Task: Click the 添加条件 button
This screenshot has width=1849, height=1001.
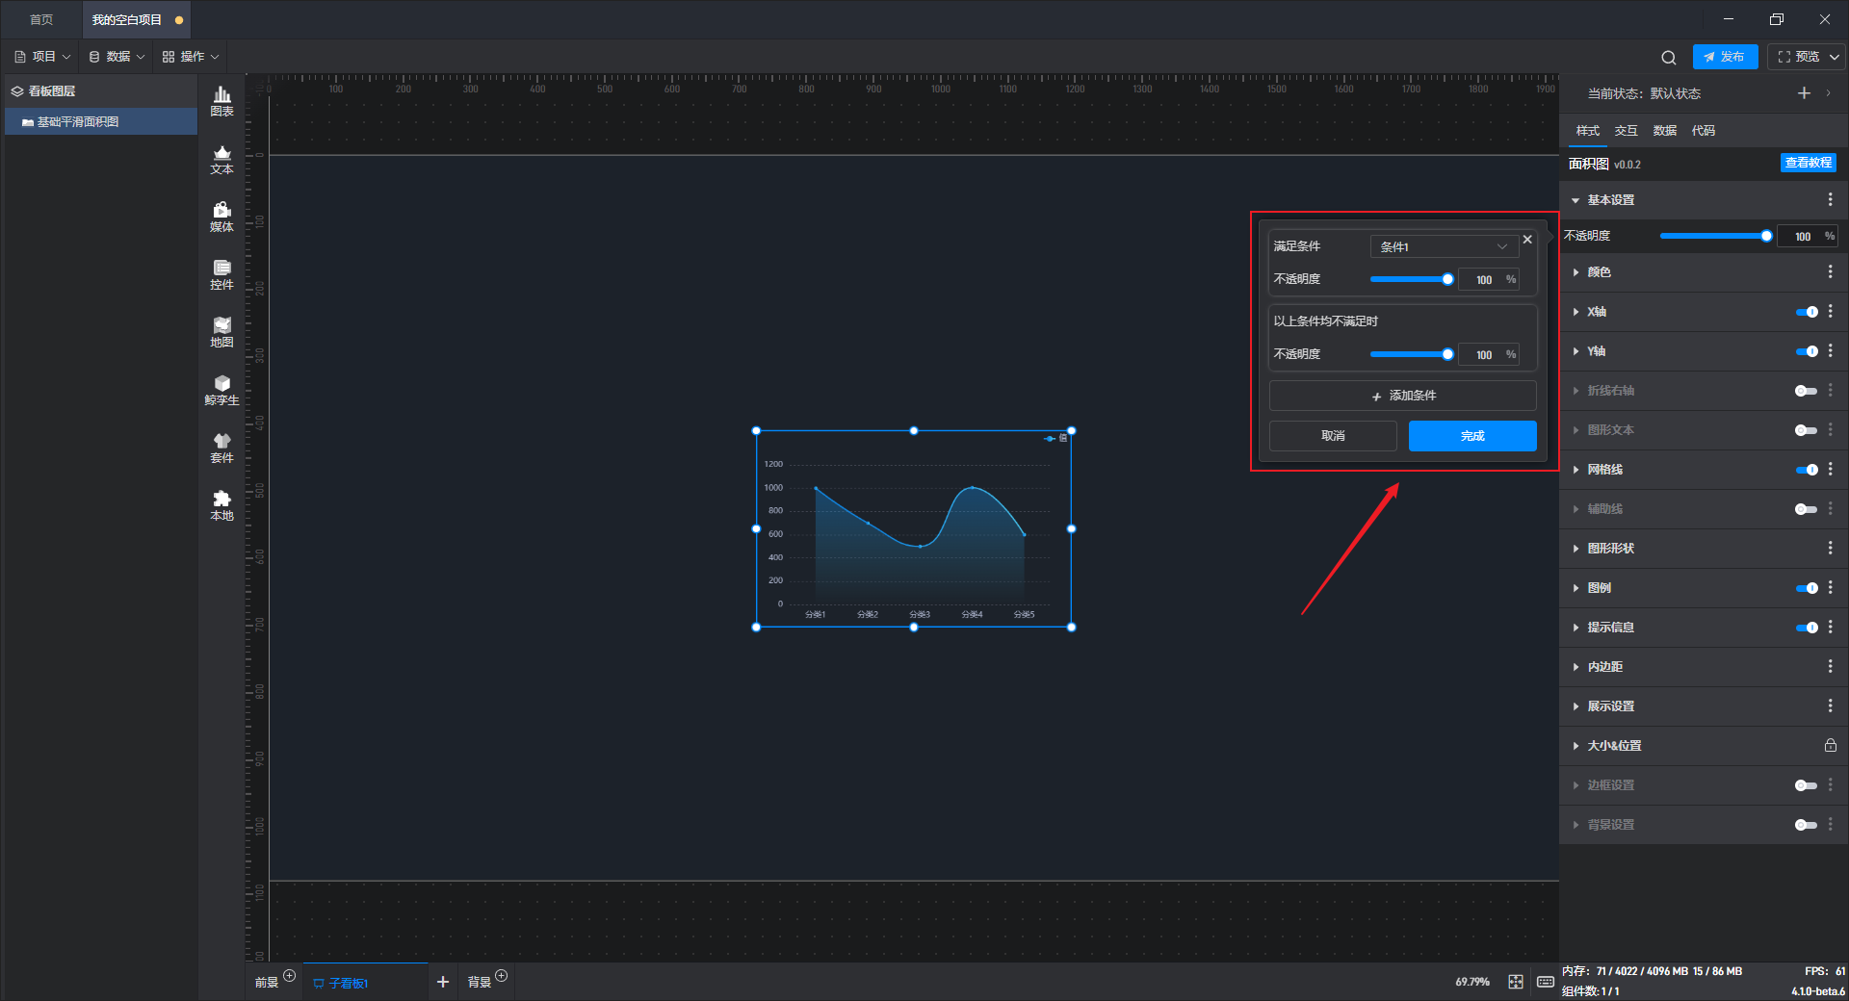Action: [x=1402, y=396]
